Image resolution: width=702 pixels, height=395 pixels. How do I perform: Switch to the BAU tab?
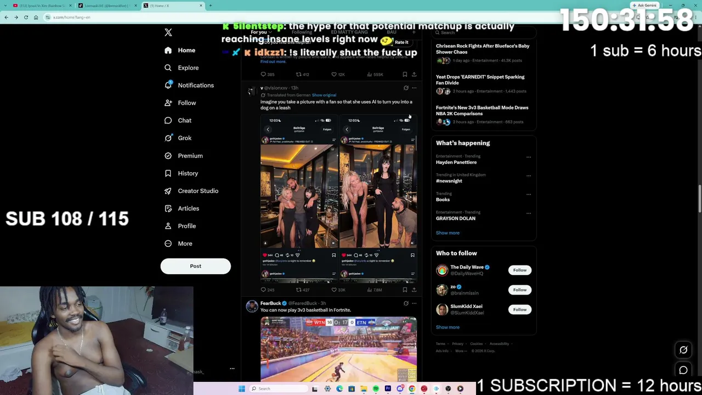point(392,32)
